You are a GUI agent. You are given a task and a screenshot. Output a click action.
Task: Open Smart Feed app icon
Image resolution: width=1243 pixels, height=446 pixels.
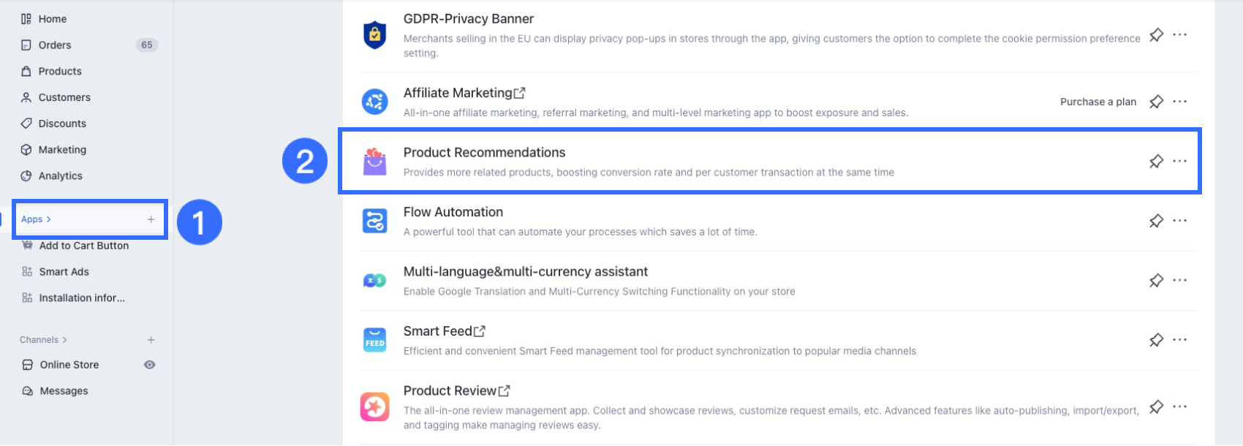coord(375,340)
